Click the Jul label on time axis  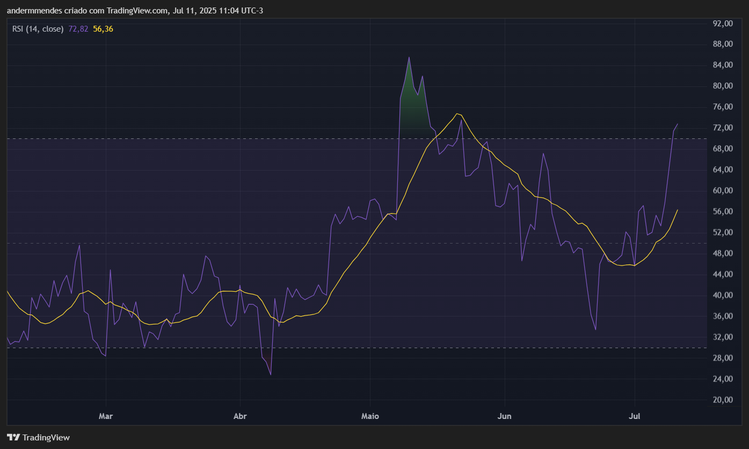coord(635,416)
